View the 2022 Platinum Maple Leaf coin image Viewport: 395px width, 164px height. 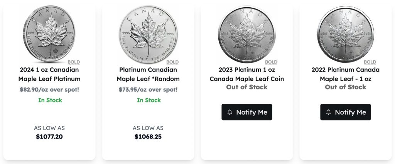click(346, 34)
